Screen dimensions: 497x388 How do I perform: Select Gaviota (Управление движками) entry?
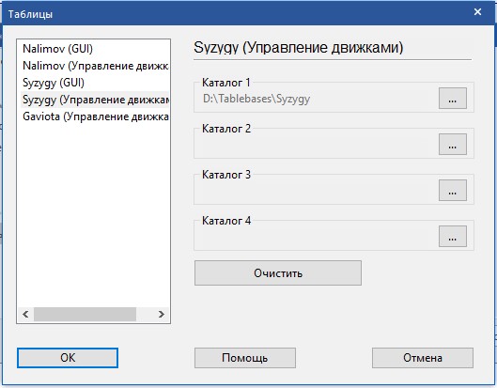point(95,116)
